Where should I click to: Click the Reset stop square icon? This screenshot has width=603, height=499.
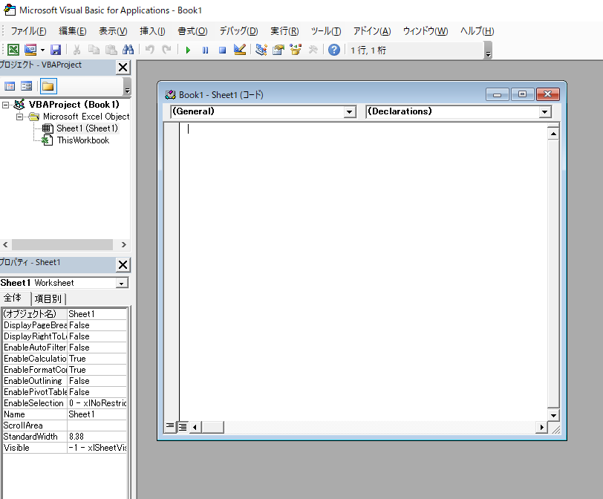(x=221, y=50)
